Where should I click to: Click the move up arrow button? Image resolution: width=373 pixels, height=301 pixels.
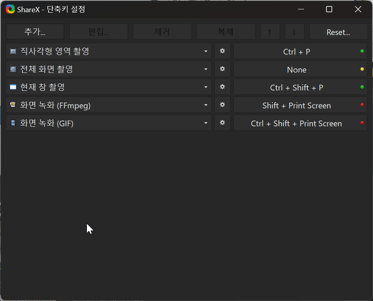coord(270,31)
